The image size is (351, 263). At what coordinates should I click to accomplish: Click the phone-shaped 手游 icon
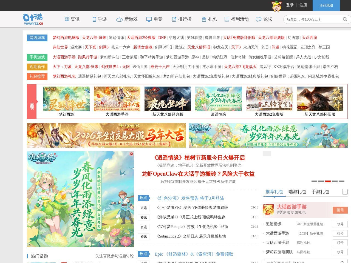(94, 19)
